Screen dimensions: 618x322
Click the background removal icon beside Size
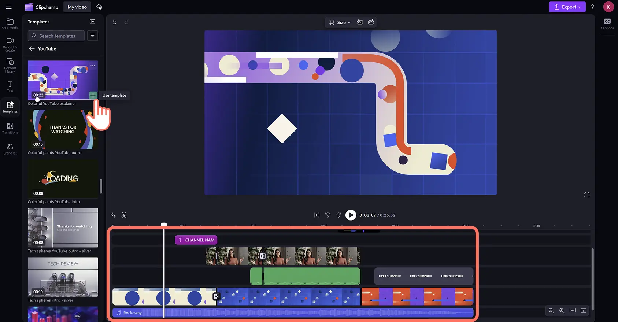(360, 22)
